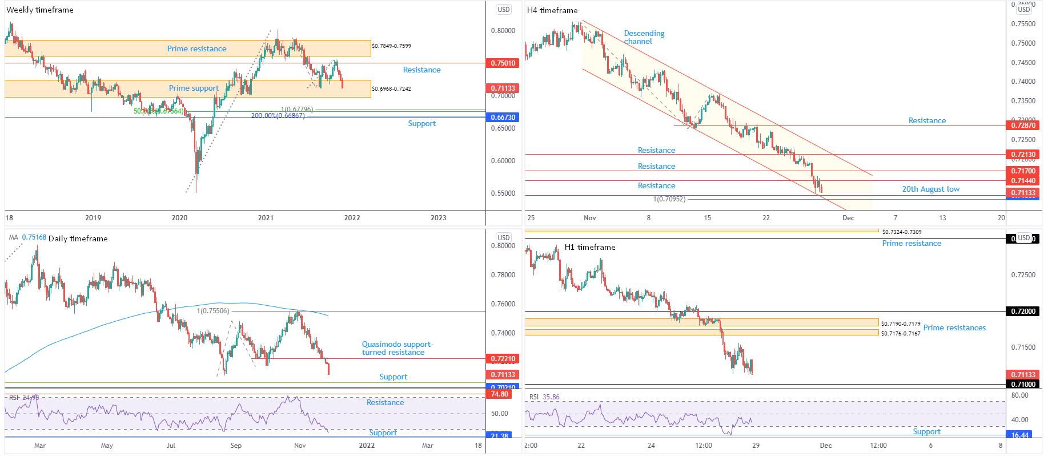This screenshot has width=1044, height=457.
Task: Select the orange Prime resistance zone on Weekly
Action: tap(188, 48)
